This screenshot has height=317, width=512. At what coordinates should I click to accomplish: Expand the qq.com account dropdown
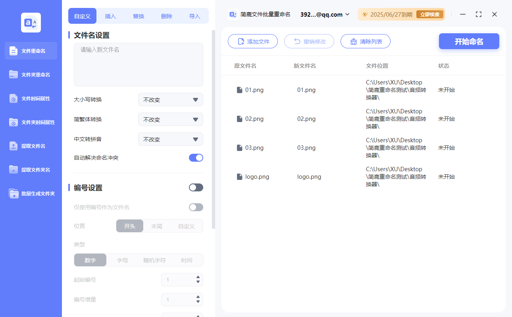(348, 14)
